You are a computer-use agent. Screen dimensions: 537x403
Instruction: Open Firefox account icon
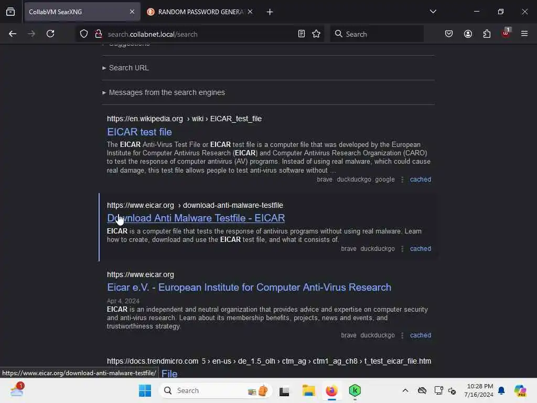coord(468,34)
